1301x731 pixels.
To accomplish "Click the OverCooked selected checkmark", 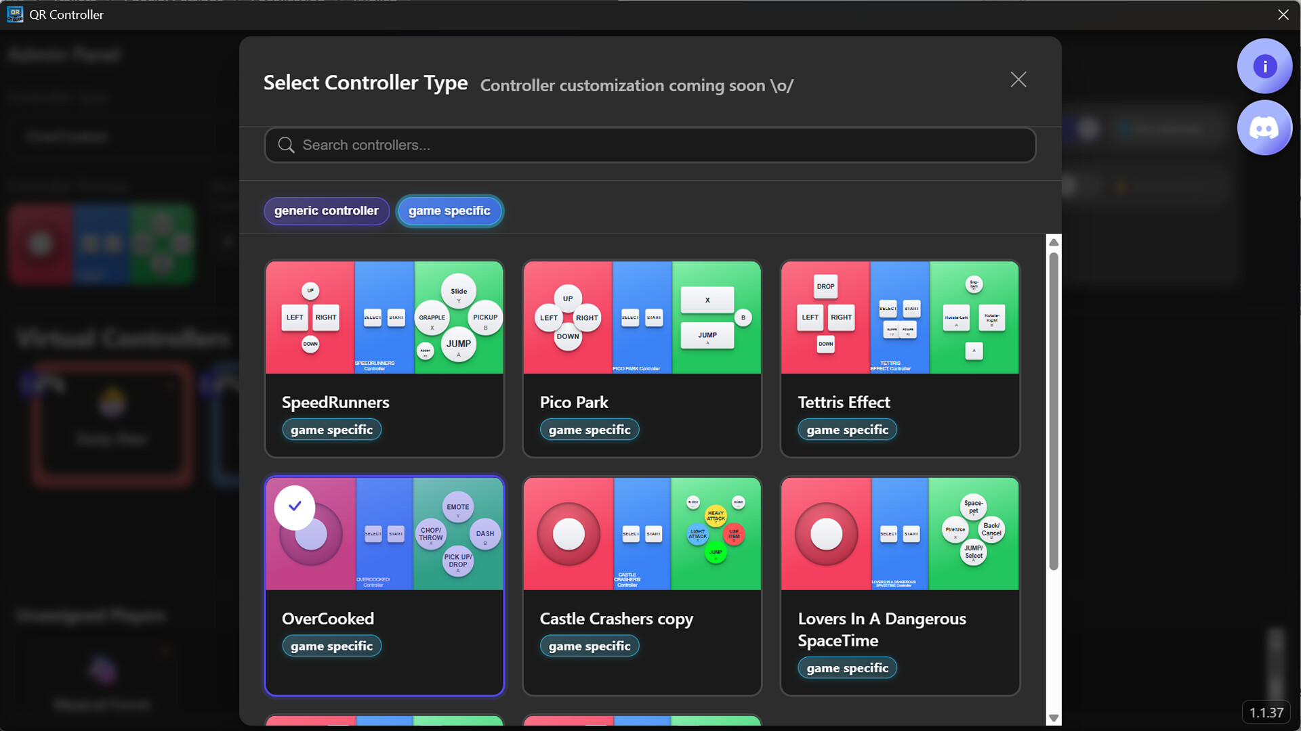I will (x=295, y=506).
